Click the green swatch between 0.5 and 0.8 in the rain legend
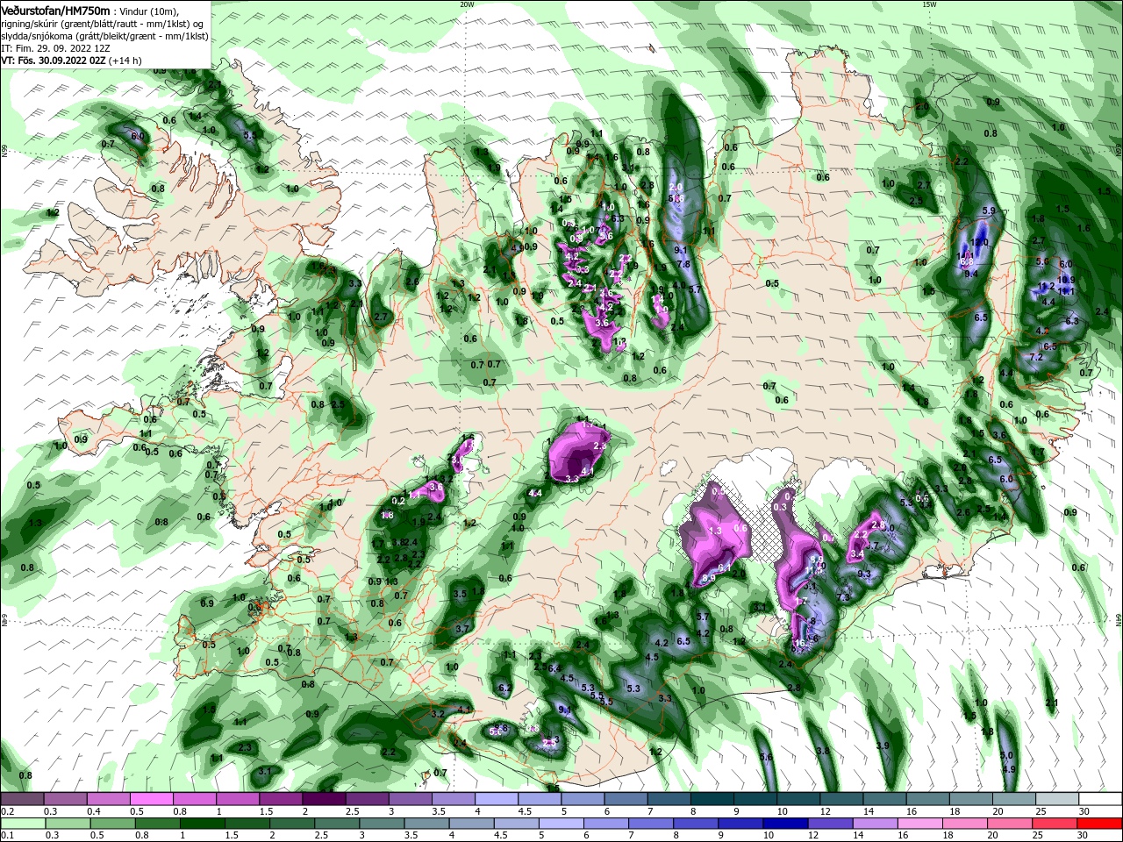The width and height of the screenshot is (1123, 842). tap(113, 824)
